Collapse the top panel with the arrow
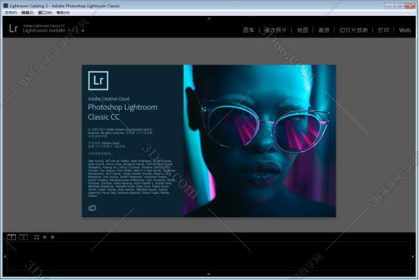The width and height of the screenshot is (419, 280). pyautogui.click(x=209, y=18)
